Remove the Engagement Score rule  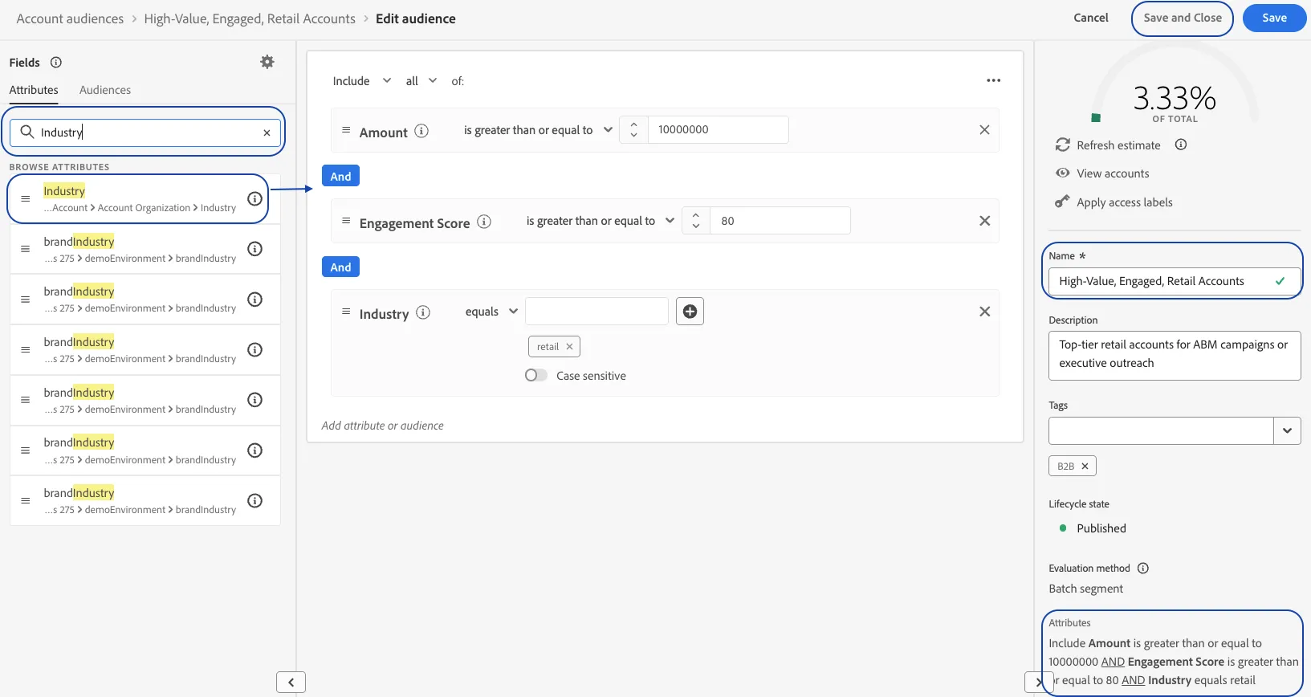pyautogui.click(x=984, y=221)
